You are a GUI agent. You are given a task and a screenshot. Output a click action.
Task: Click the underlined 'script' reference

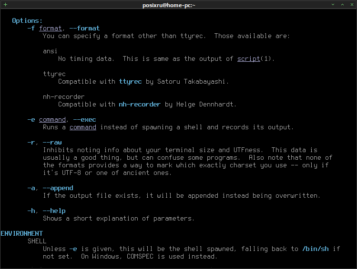click(x=249, y=58)
